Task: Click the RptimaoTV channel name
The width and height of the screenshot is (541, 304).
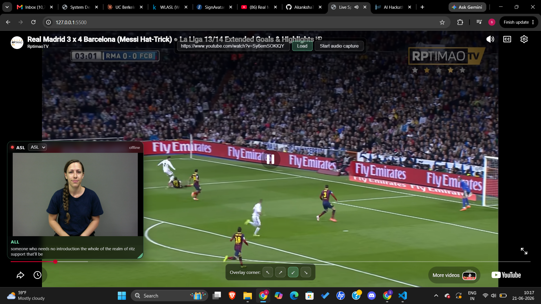Action: point(38,46)
